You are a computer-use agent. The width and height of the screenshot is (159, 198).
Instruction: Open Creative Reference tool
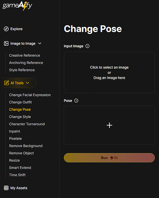click(x=25, y=55)
